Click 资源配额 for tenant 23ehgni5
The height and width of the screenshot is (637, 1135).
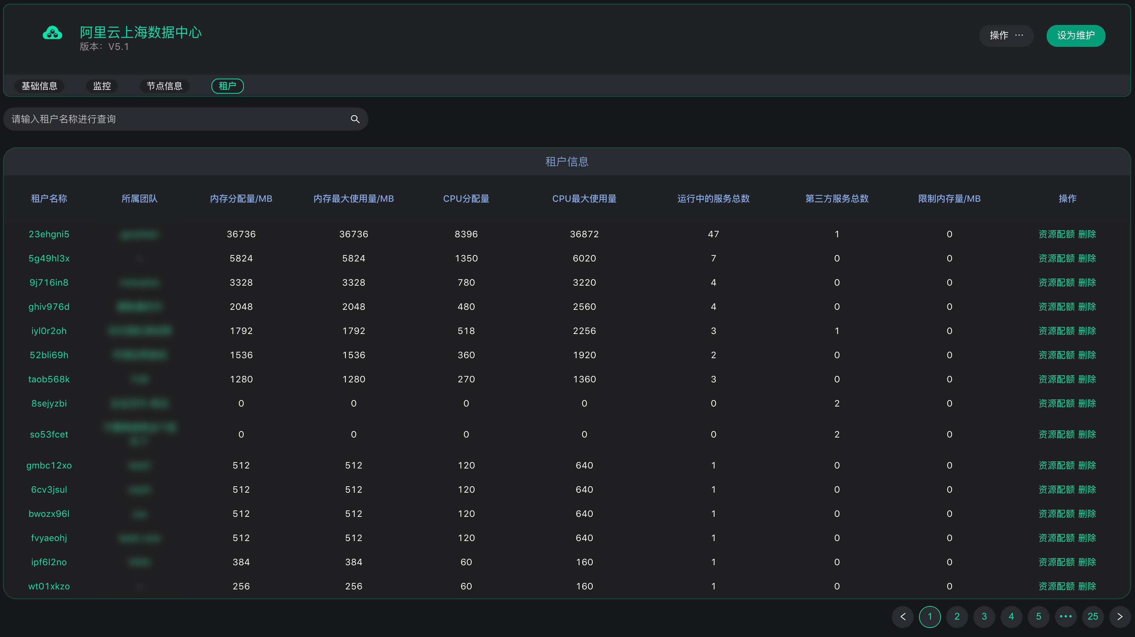[x=1056, y=234]
